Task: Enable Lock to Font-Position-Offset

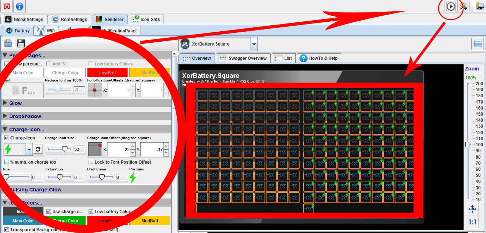Action: pyautogui.click(x=91, y=162)
